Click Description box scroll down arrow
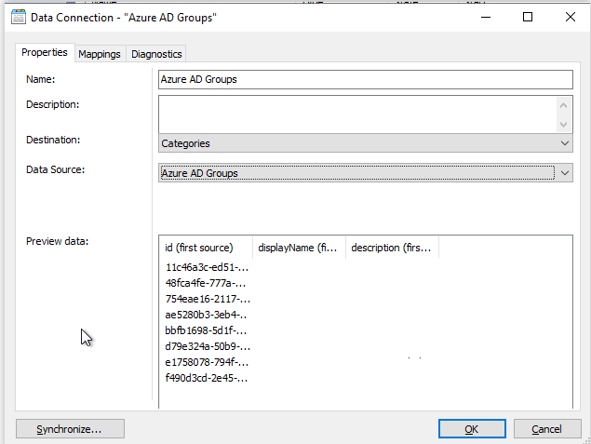This screenshot has height=444, width=591. 563,124
